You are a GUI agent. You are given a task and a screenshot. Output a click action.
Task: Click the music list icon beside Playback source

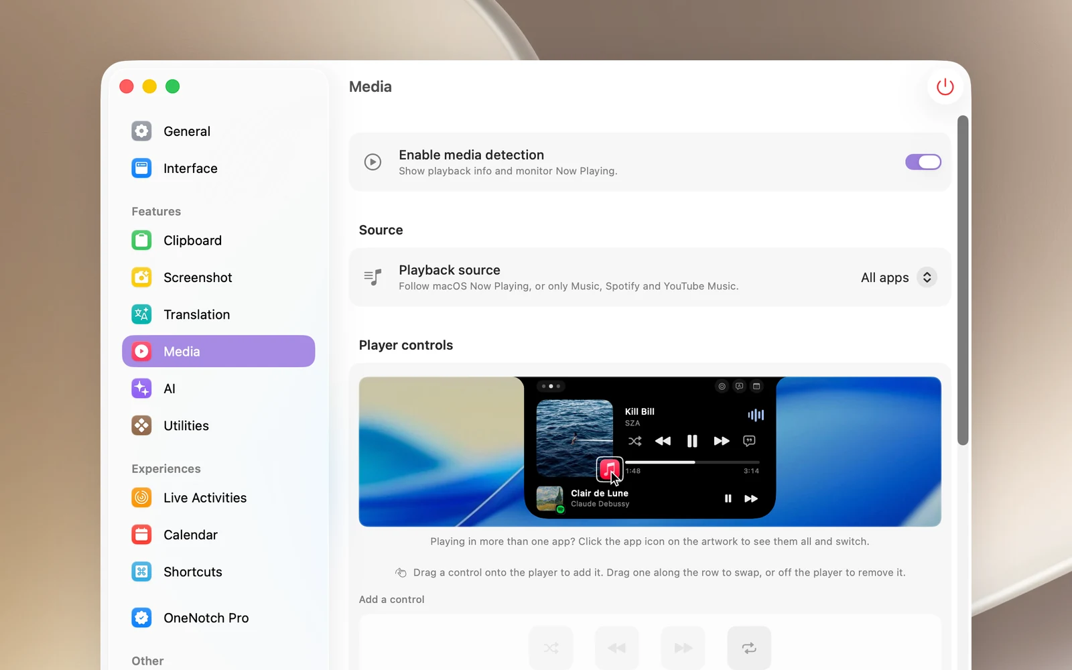373,277
